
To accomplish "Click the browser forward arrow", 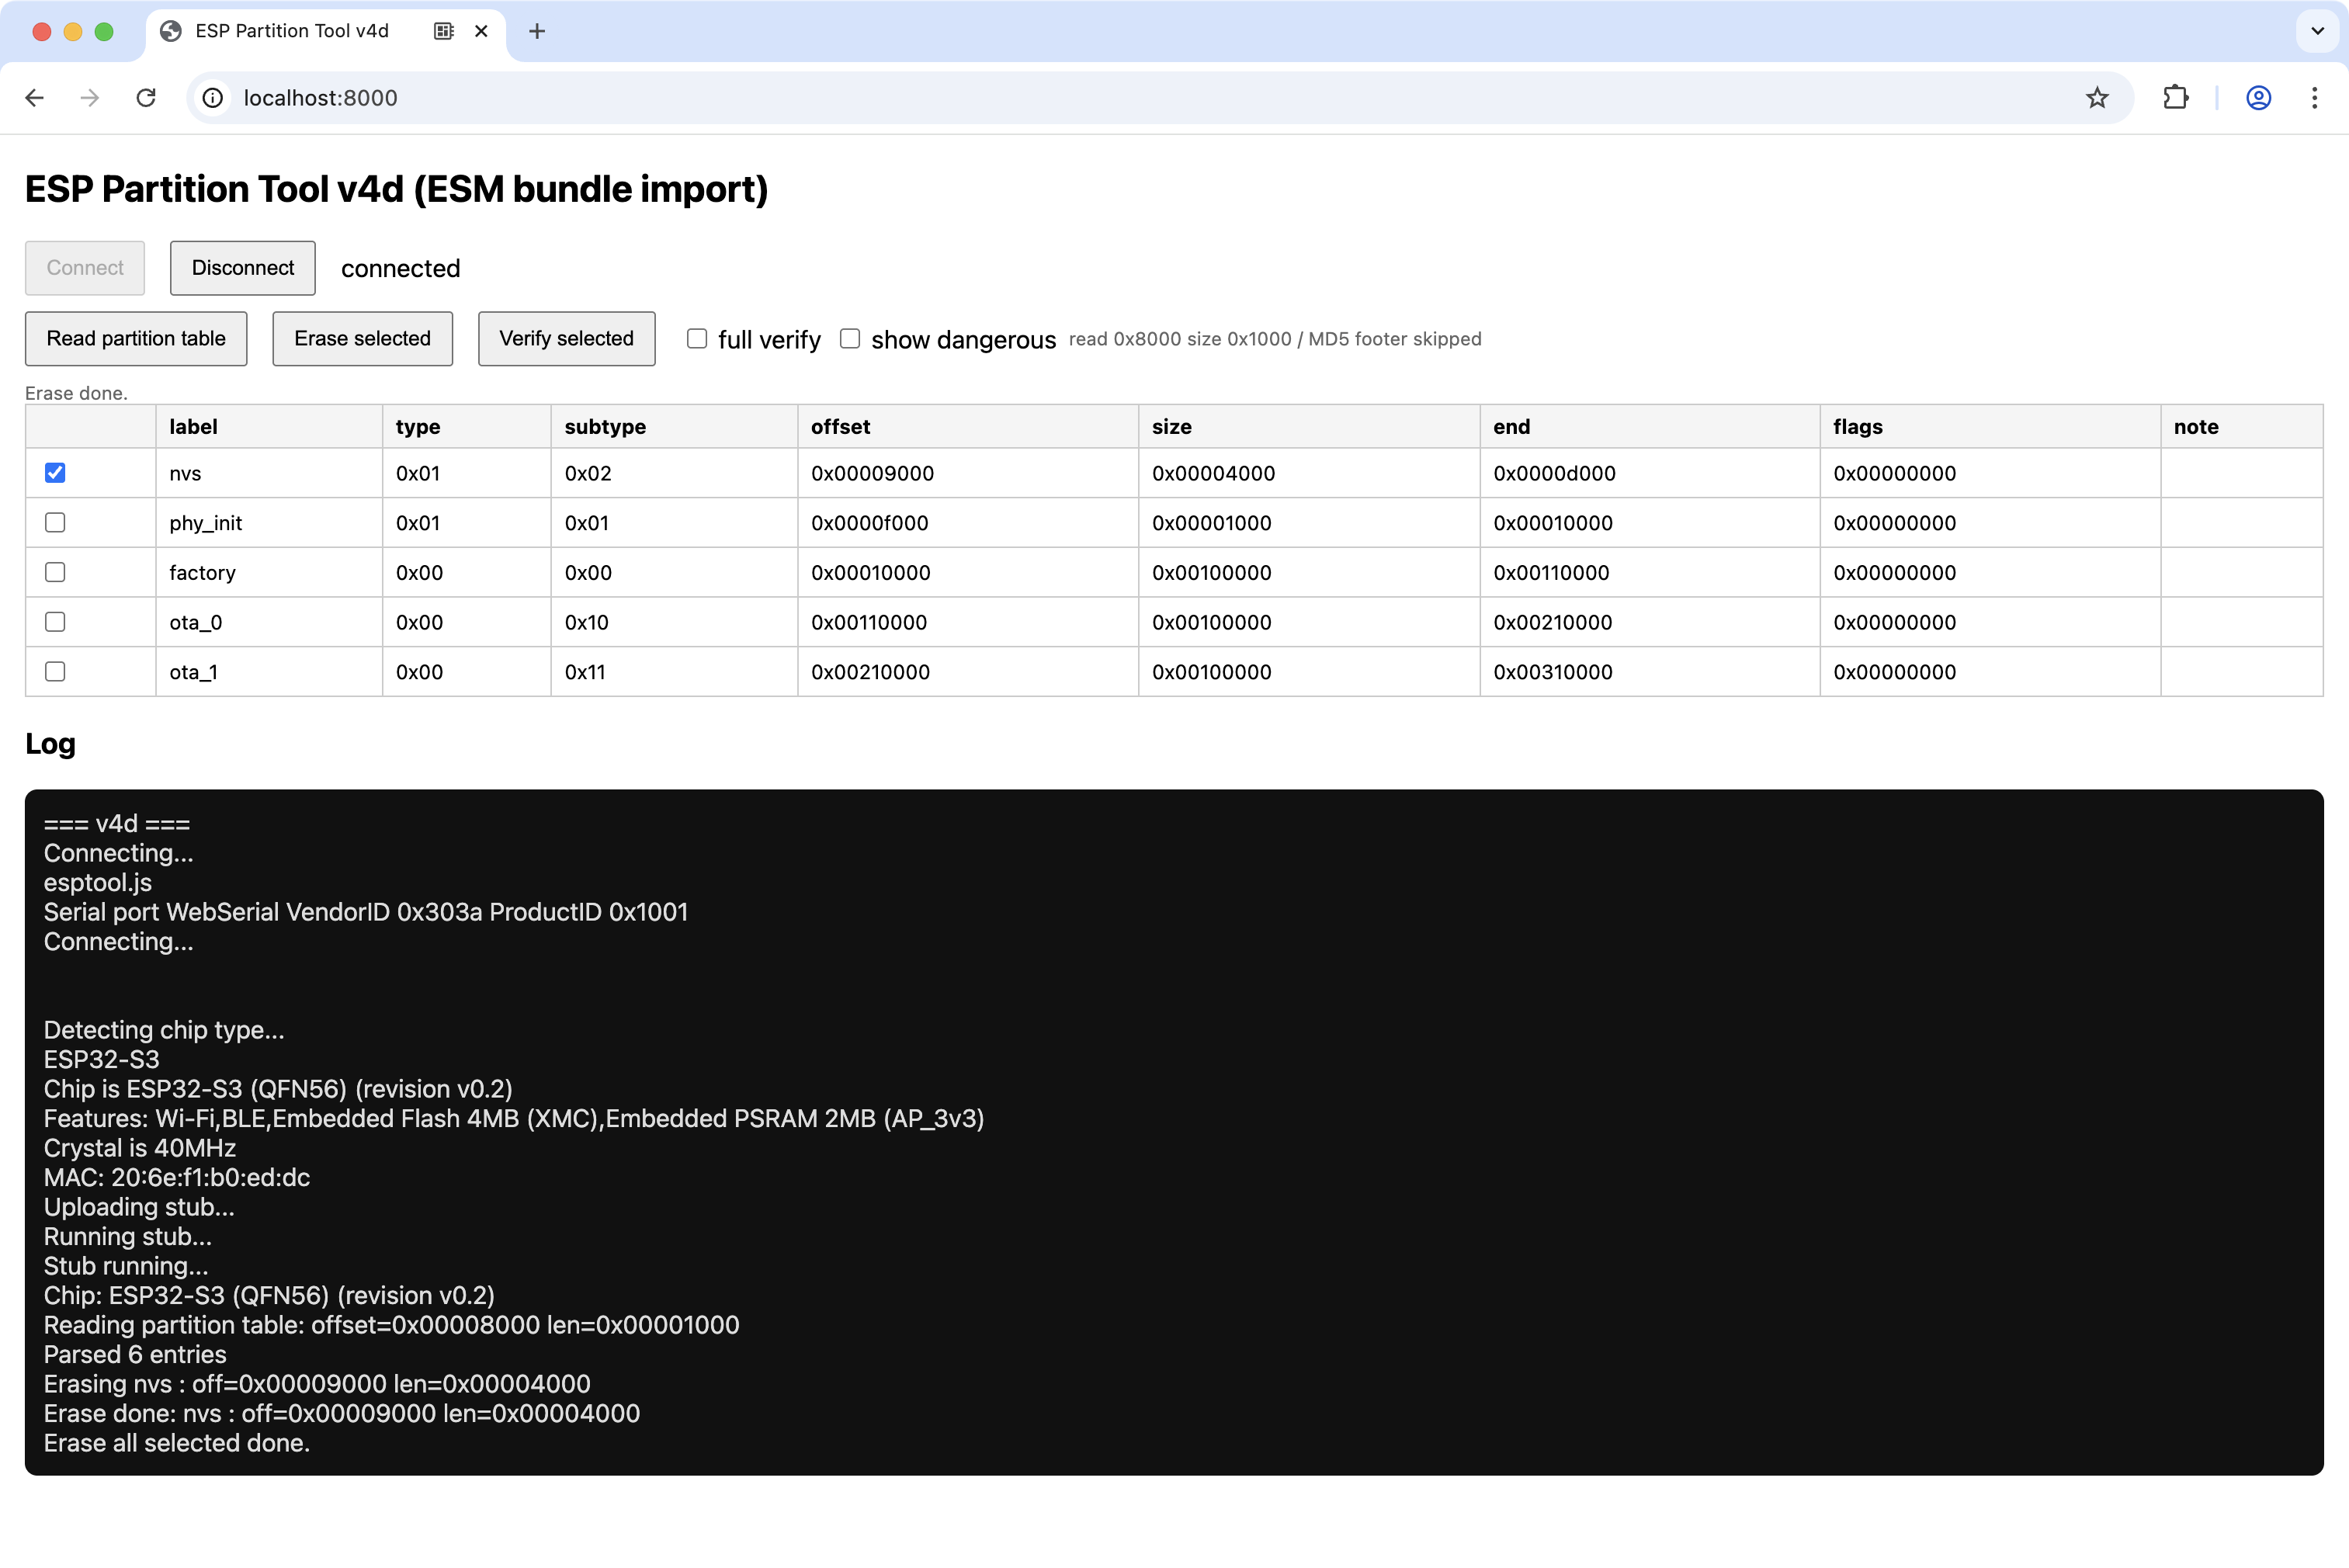I will pyautogui.click(x=90, y=98).
